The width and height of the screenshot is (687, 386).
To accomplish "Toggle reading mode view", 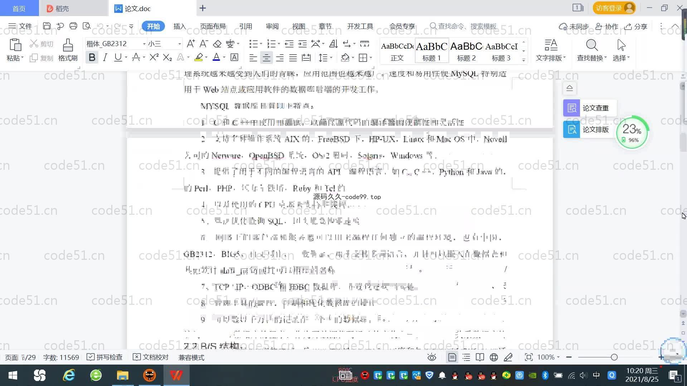I will [x=480, y=357].
